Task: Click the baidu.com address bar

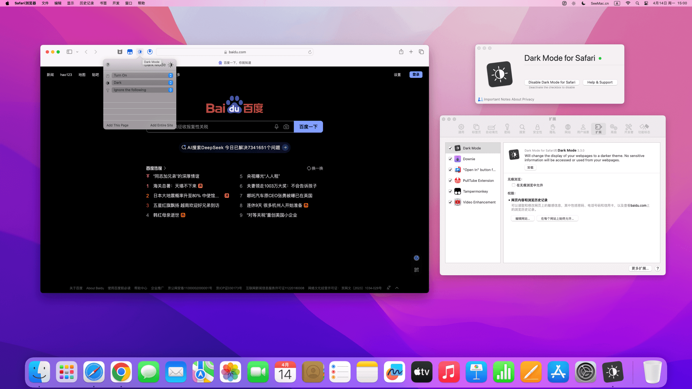Action: tap(235, 52)
